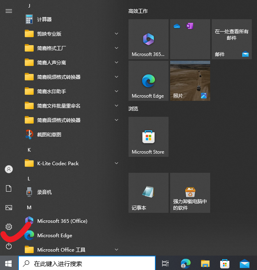Open Task View on the taskbar
The width and height of the screenshot is (257, 270).
[x=165, y=264]
